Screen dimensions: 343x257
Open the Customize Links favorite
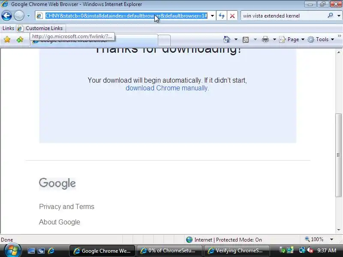[x=41, y=28]
